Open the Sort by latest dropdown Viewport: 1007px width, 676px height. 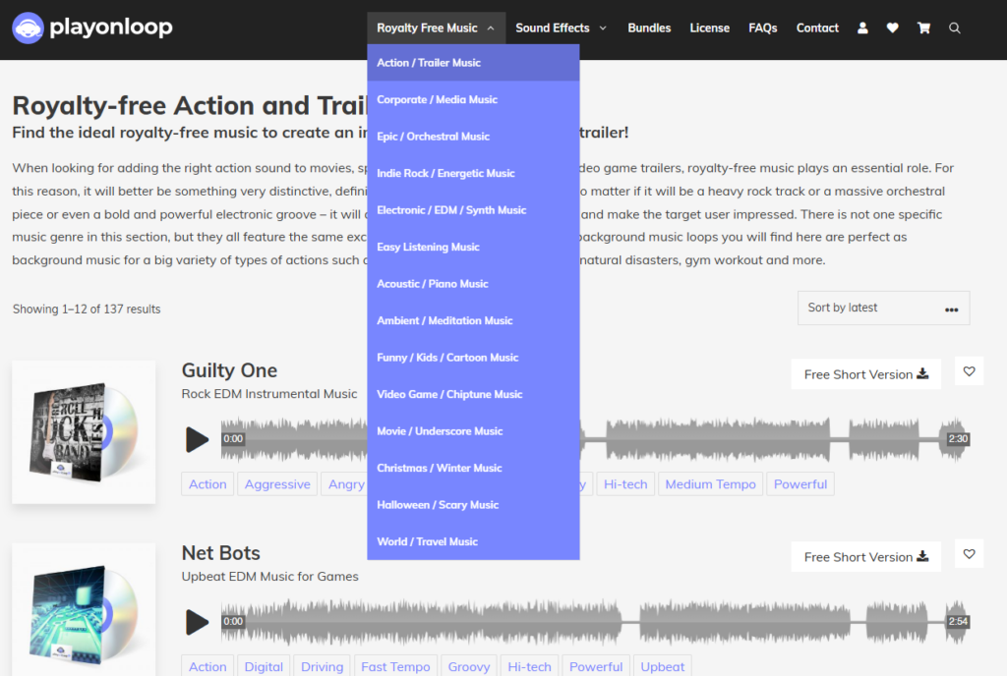click(883, 308)
